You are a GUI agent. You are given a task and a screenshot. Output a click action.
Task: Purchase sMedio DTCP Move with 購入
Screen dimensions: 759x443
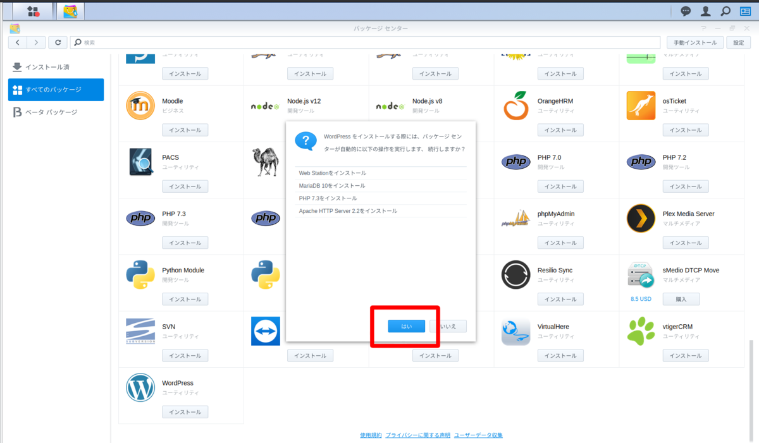(x=681, y=299)
